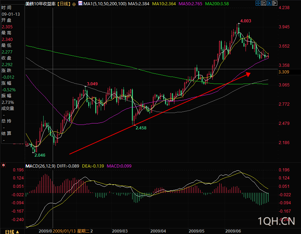Click the blue play-arrow axis icon
301x234 pixels.
269,3
